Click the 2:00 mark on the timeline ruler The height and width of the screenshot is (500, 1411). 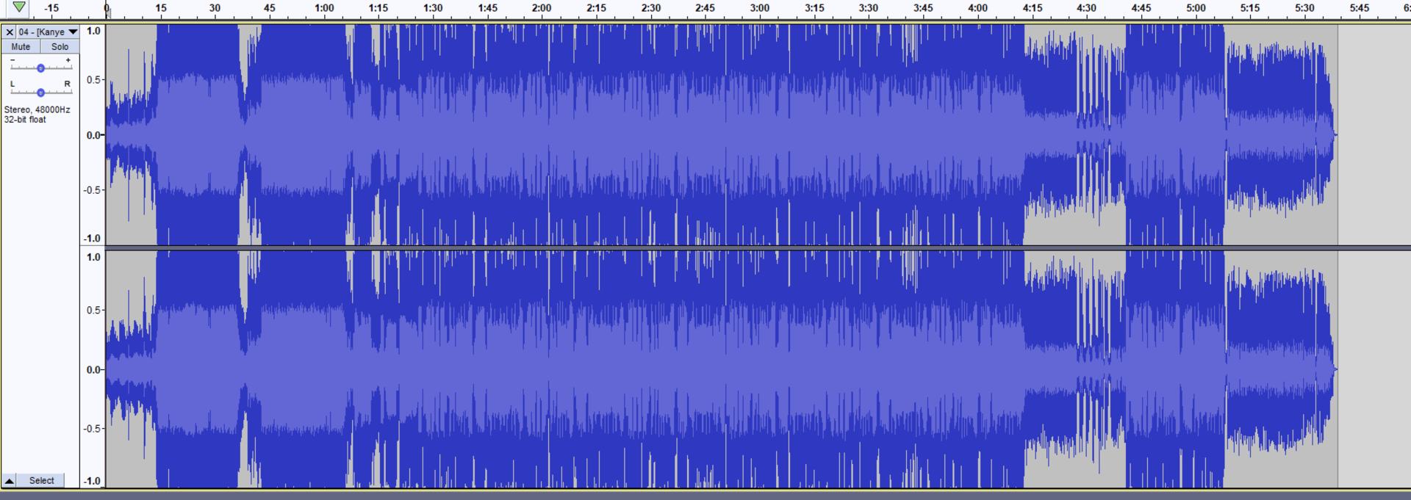(x=542, y=8)
